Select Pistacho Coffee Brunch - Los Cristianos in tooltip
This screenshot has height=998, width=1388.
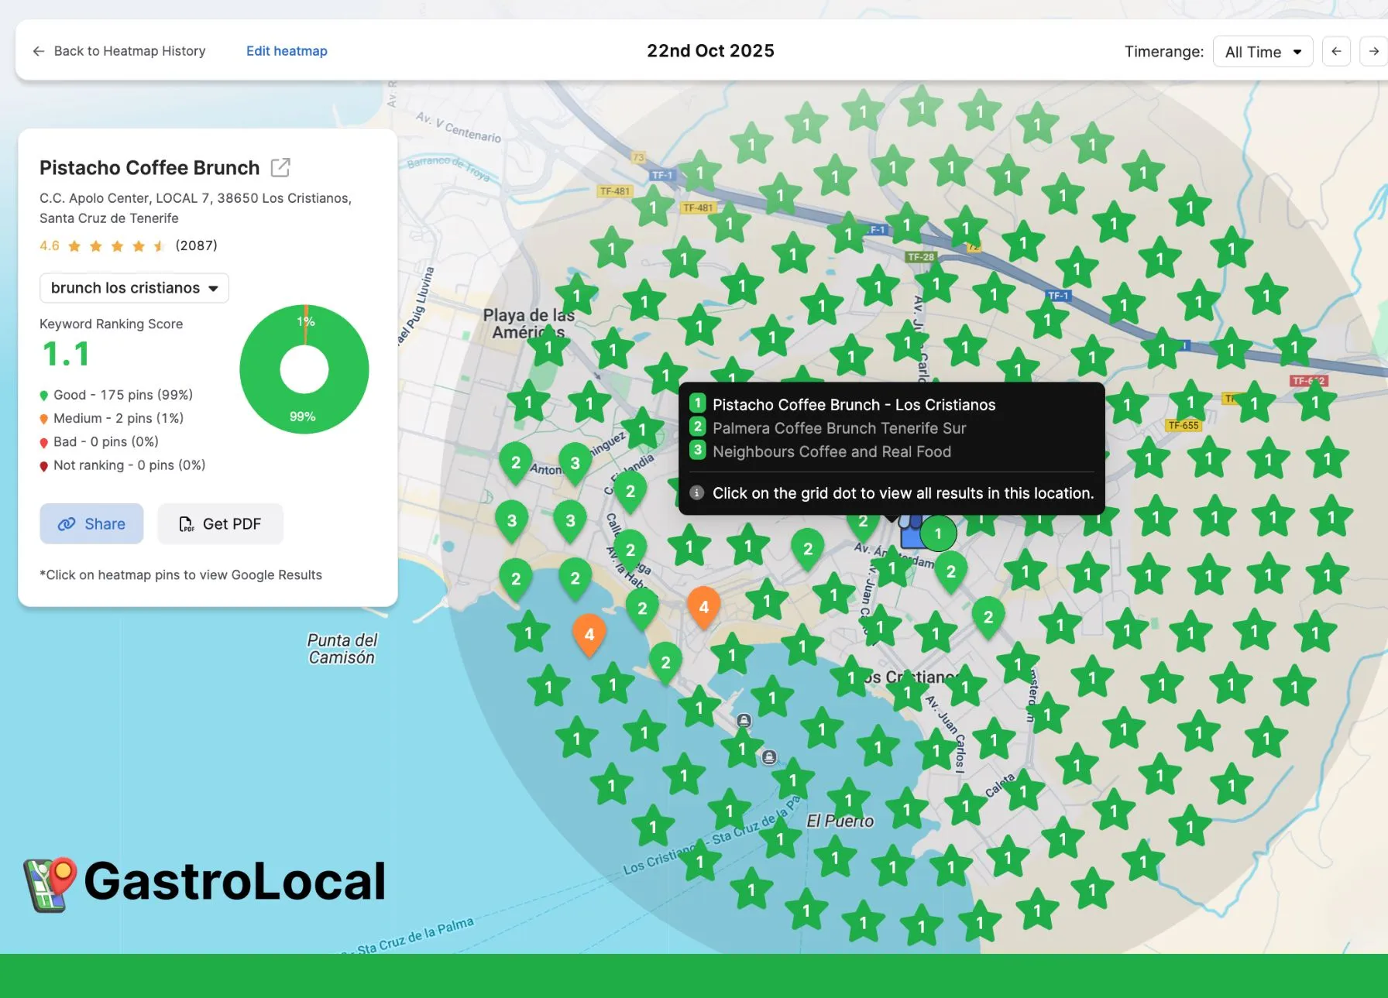[x=854, y=405]
